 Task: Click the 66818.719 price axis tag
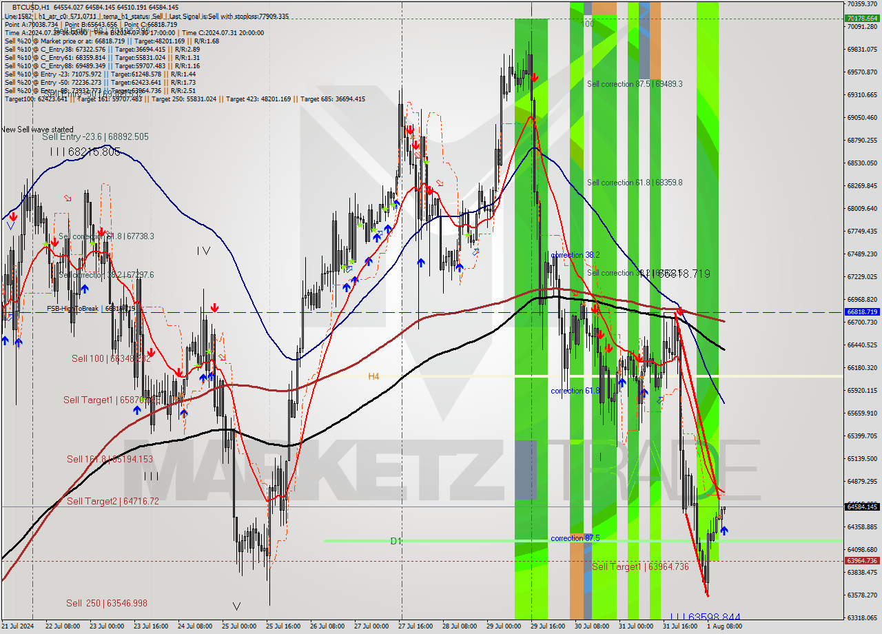[x=861, y=311]
